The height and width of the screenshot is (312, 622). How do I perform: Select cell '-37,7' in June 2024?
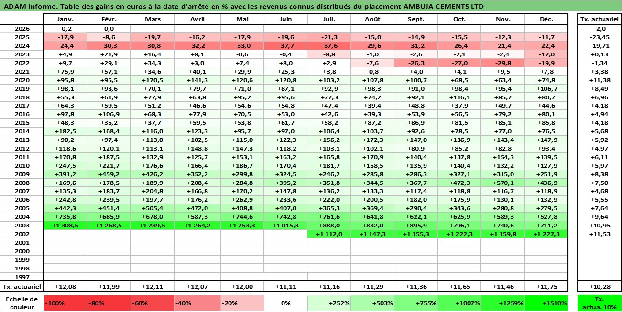[x=286, y=46]
